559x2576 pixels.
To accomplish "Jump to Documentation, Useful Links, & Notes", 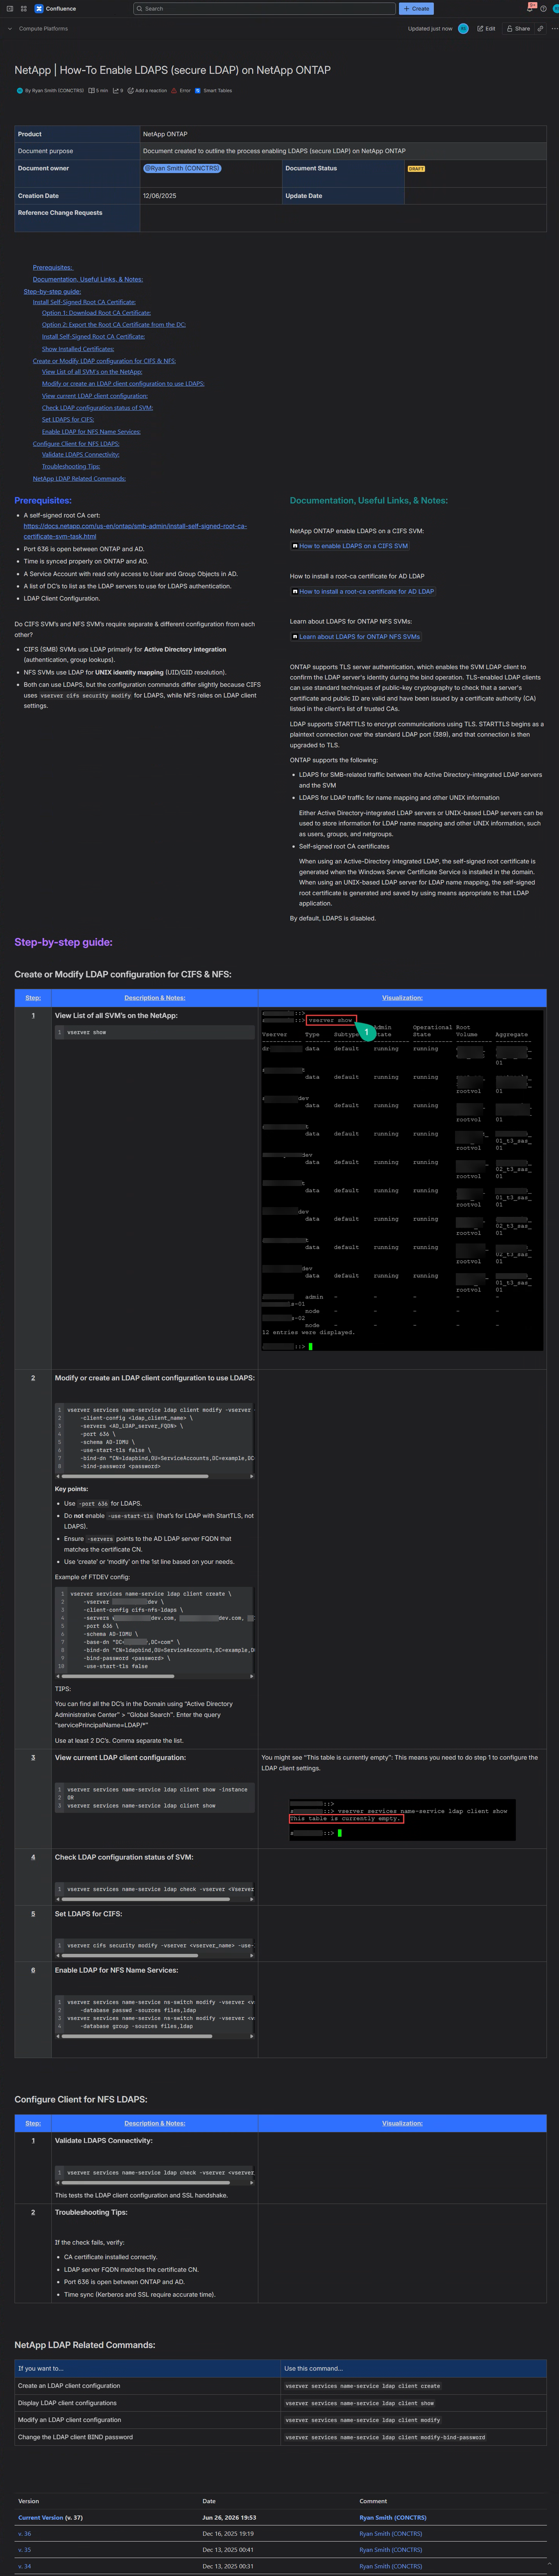I will pyautogui.click(x=88, y=279).
